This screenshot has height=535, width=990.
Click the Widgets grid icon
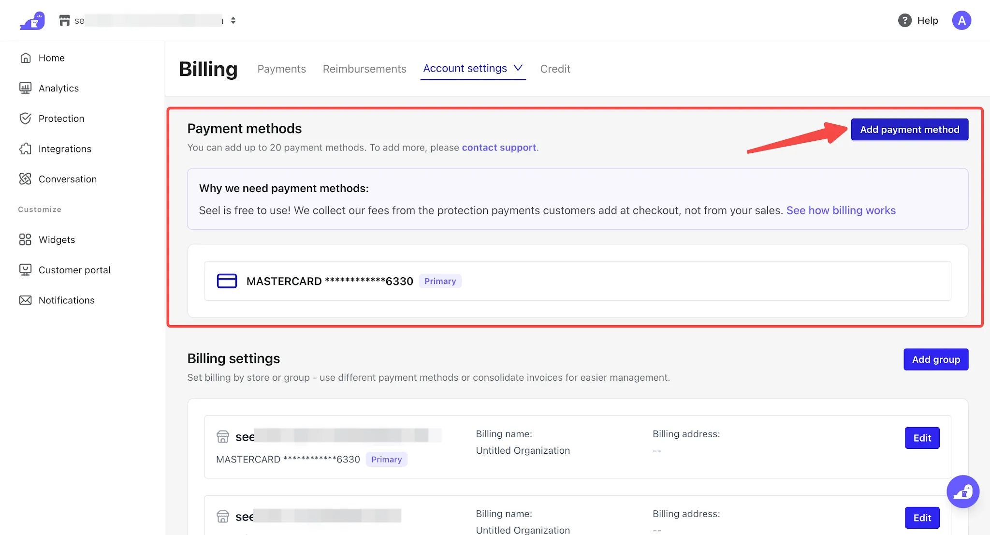coord(25,239)
